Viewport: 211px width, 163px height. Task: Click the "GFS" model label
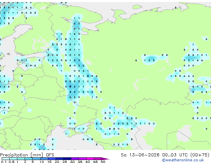50,155
